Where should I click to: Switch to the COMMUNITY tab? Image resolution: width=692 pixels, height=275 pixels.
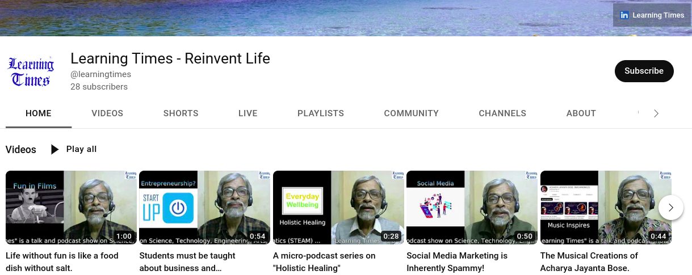click(x=411, y=113)
